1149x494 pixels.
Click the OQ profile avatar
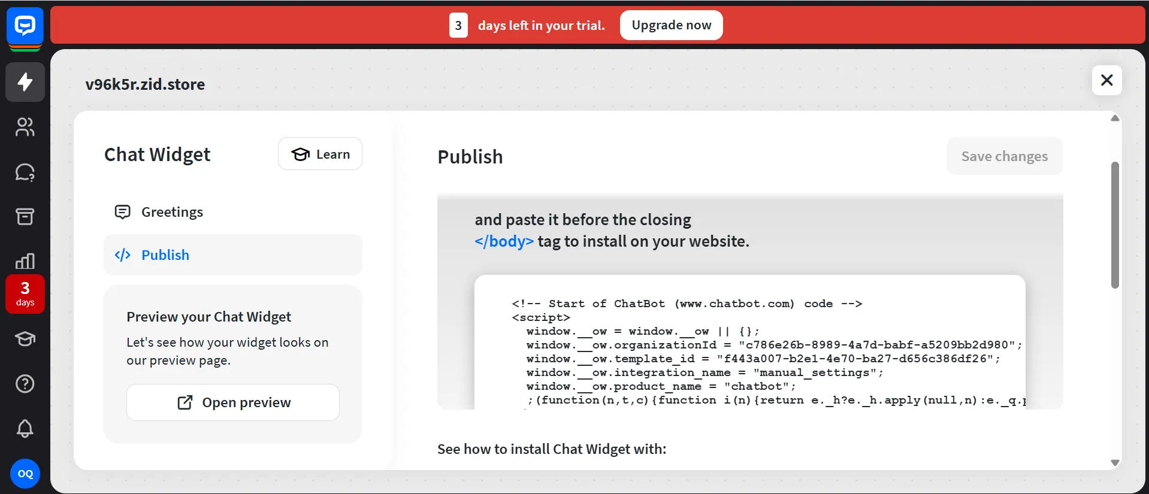tap(25, 474)
